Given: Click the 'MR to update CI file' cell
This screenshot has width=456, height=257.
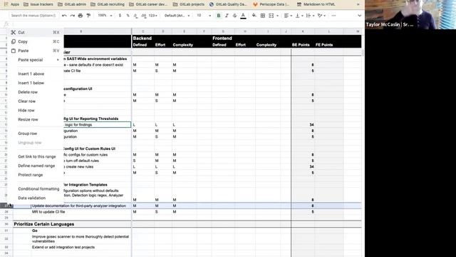Looking at the screenshot, I should coord(81,212).
